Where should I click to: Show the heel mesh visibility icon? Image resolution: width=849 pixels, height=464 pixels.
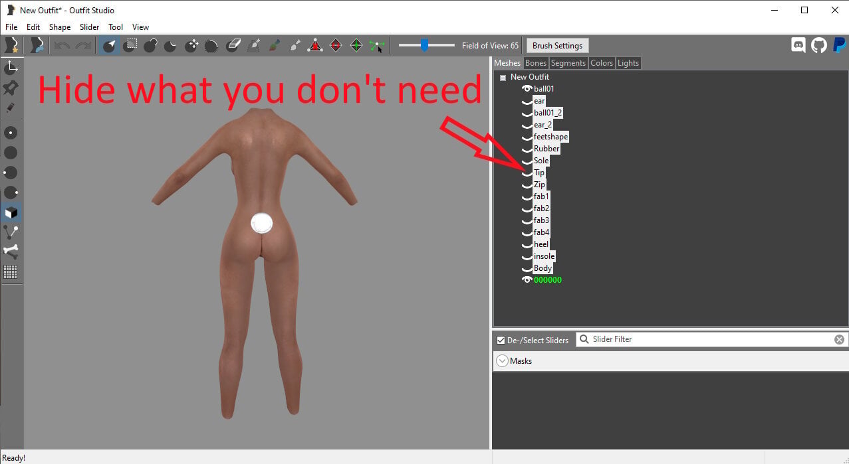coord(527,245)
